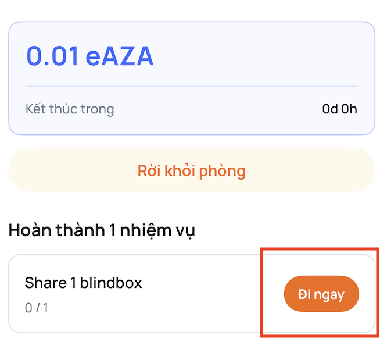Leave the room via Rời khỏi phòng
This screenshot has width=387, height=356.
[x=192, y=170]
